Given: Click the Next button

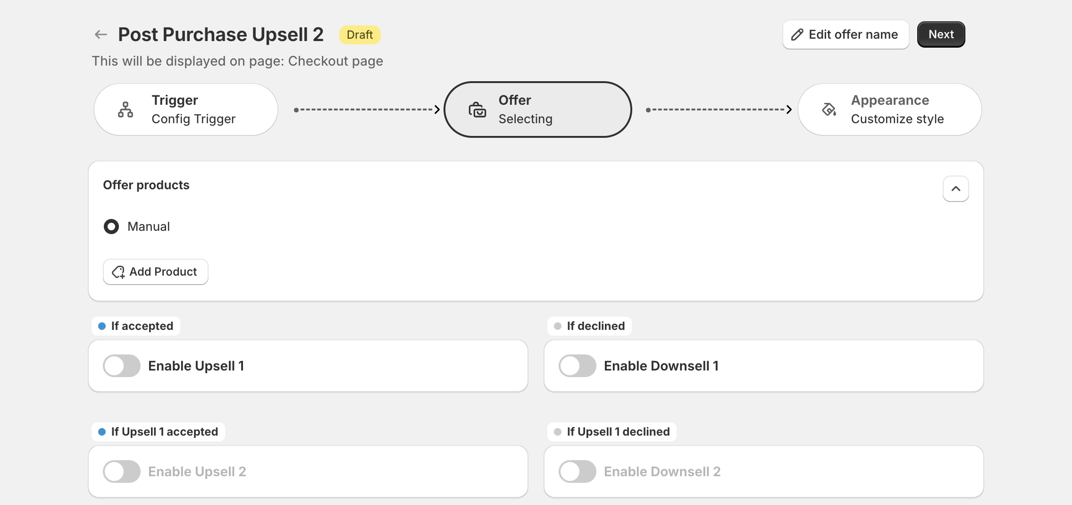Looking at the screenshot, I should (x=941, y=34).
